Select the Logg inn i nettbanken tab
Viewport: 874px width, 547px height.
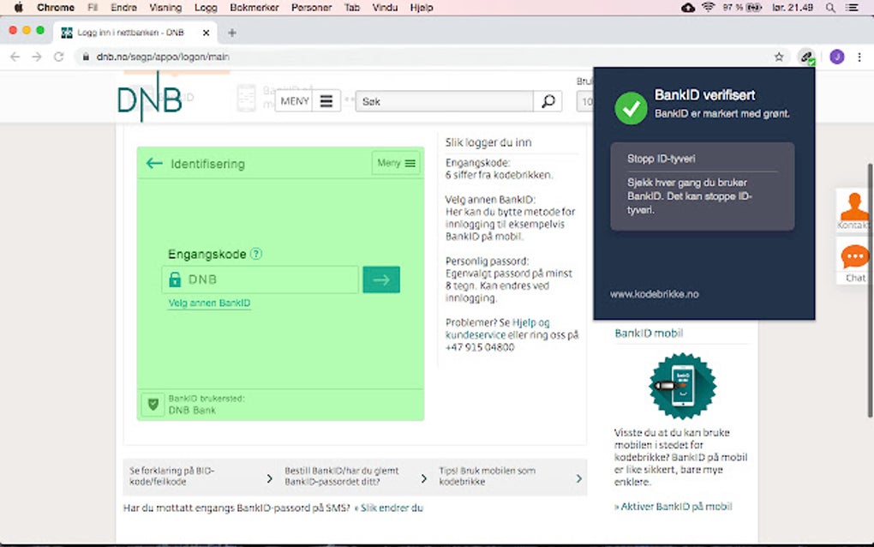(136, 33)
